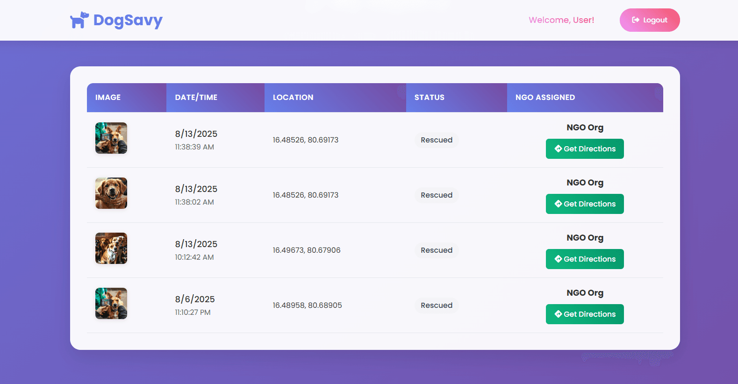Screen dimensions: 738x384
Task: Select location text 16.49673, 80.67906
Action: tap(307, 250)
